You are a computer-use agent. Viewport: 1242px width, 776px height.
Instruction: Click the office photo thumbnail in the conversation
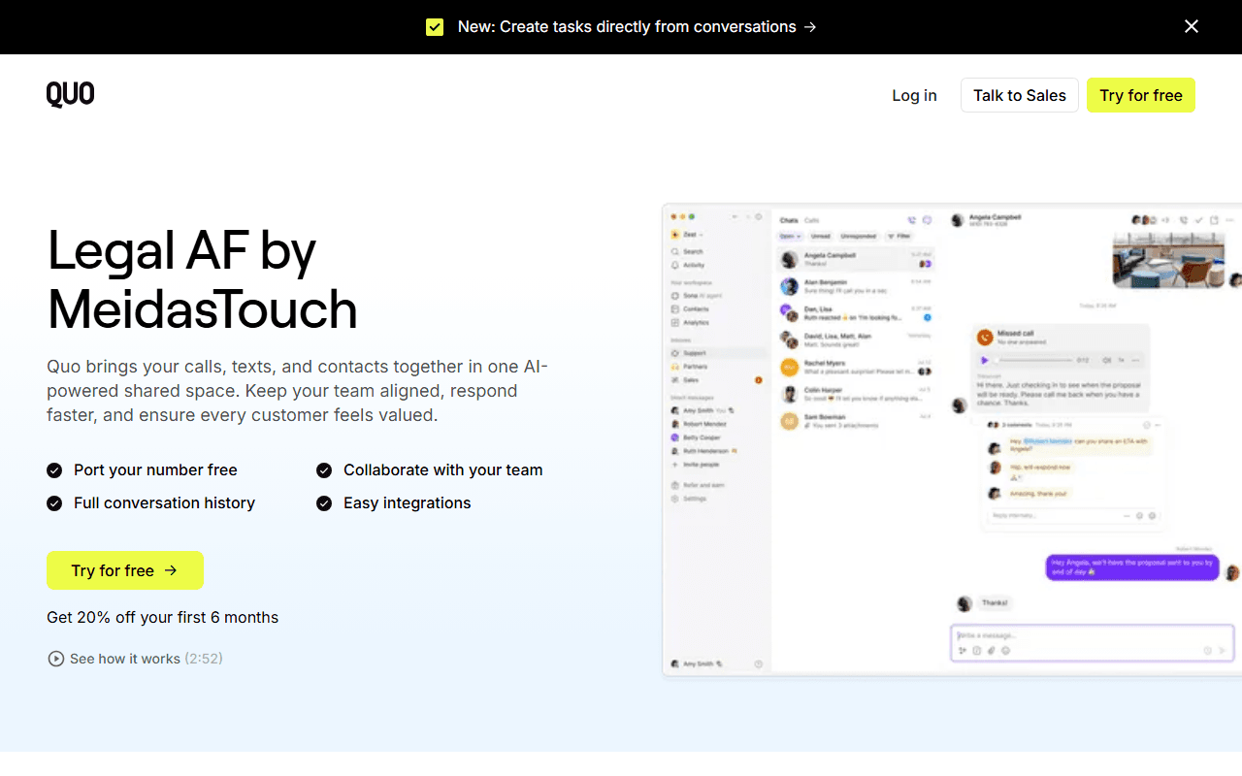(1168, 259)
